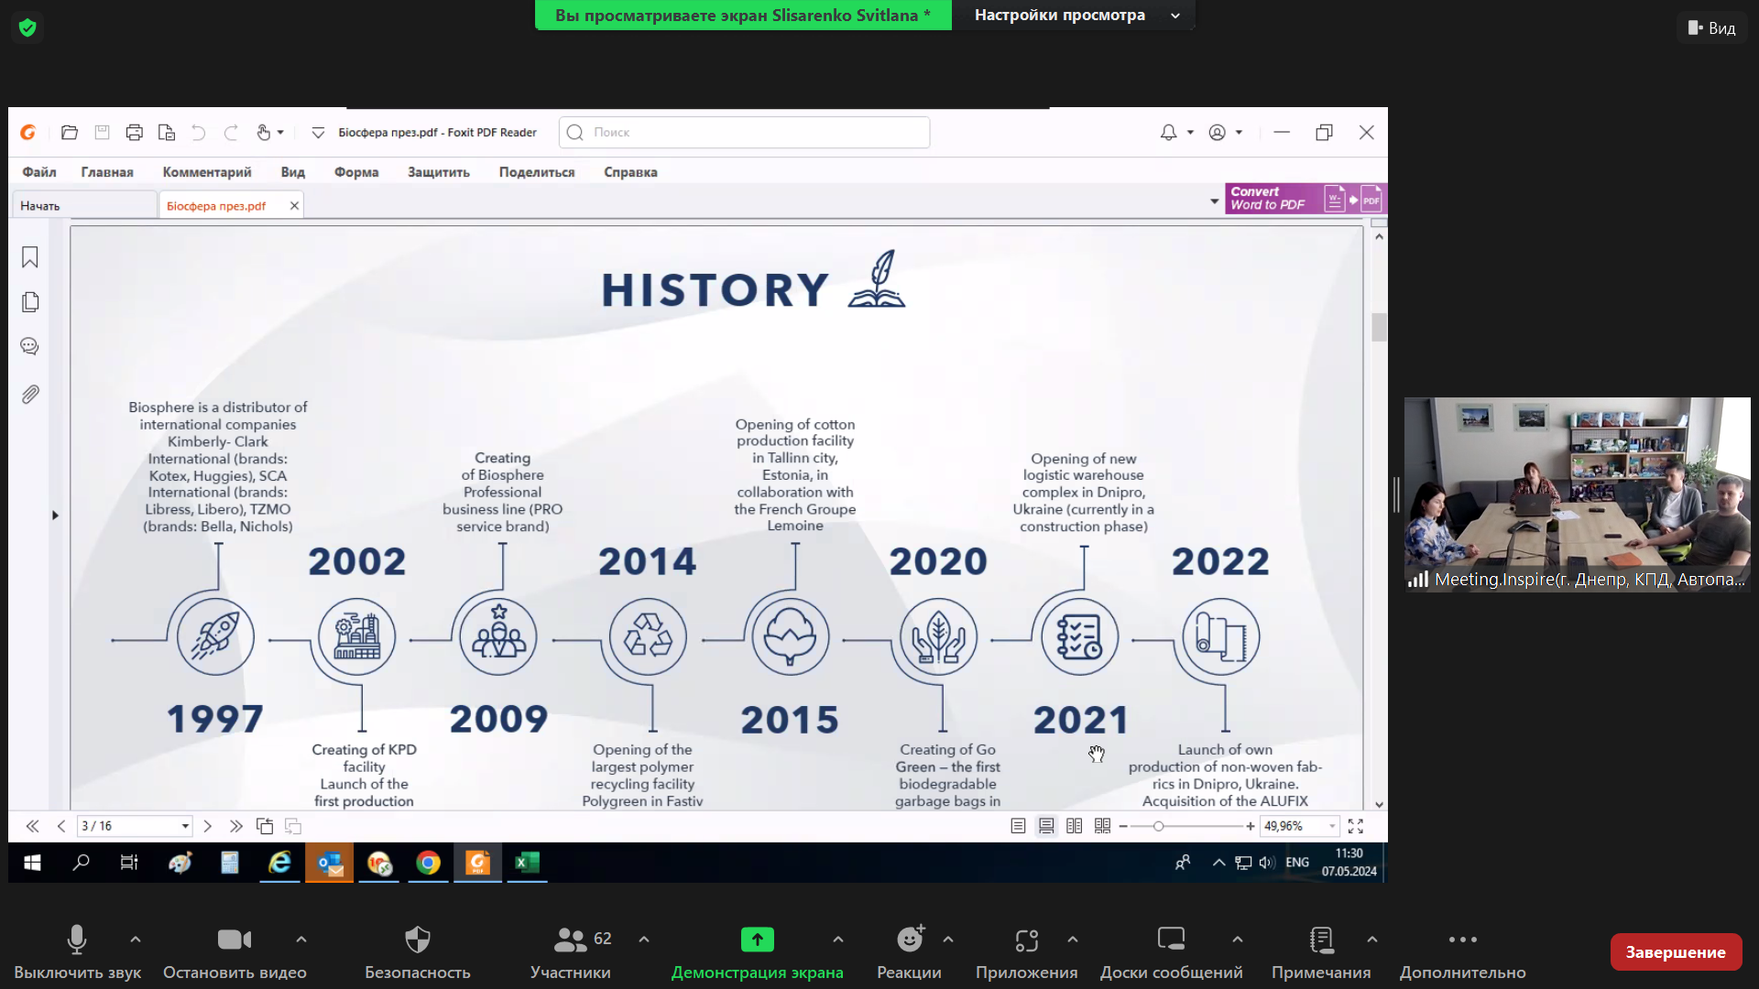The height and width of the screenshot is (989, 1759).
Task: Open the Главная tab
Action: point(107,172)
